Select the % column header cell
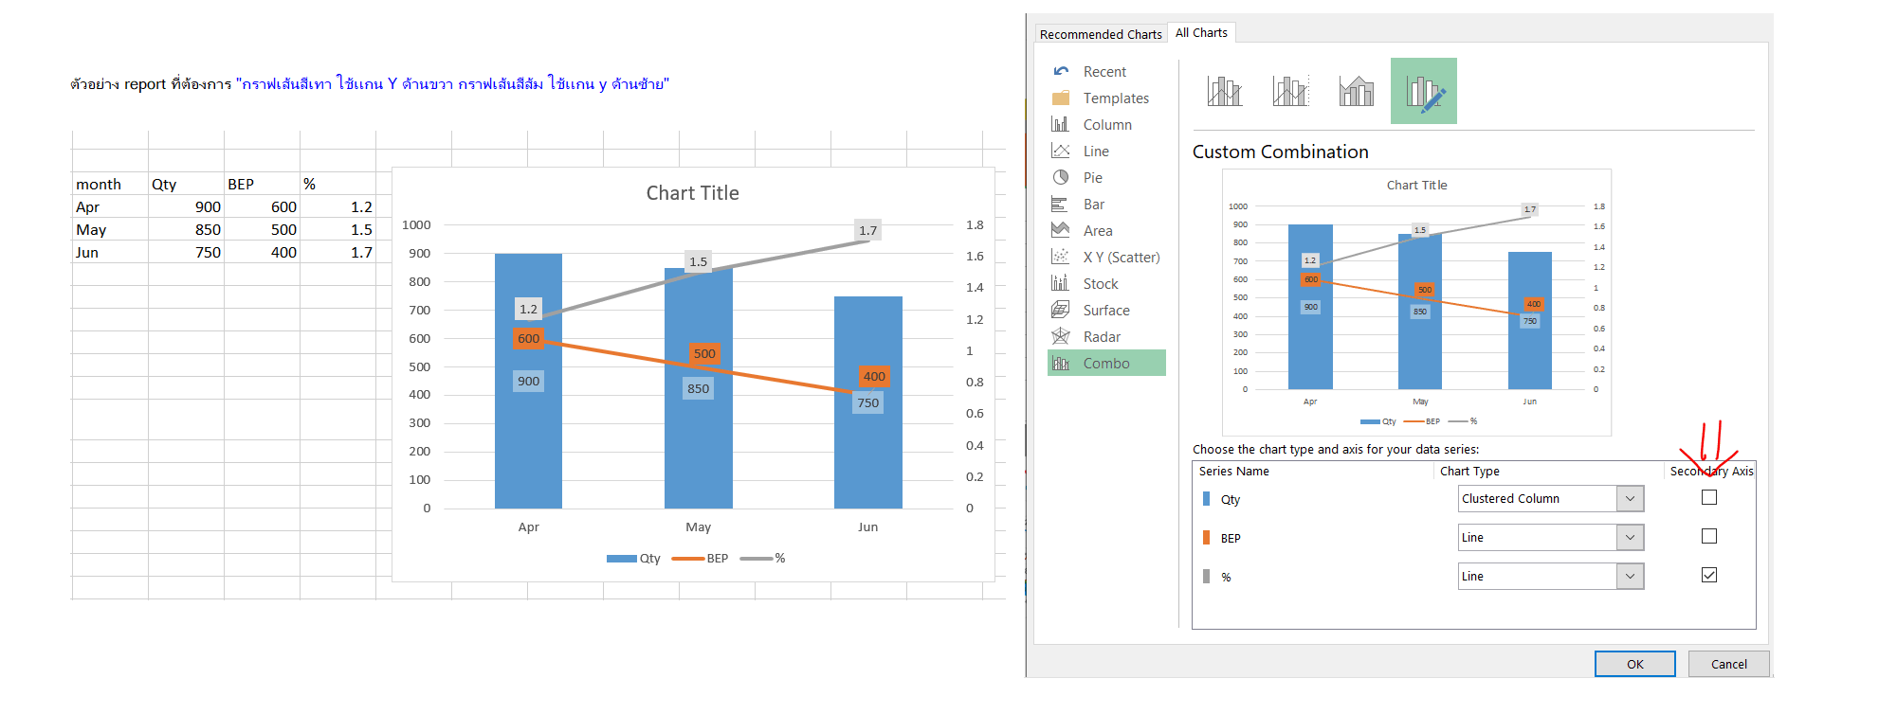 click(x=337, y=184)
